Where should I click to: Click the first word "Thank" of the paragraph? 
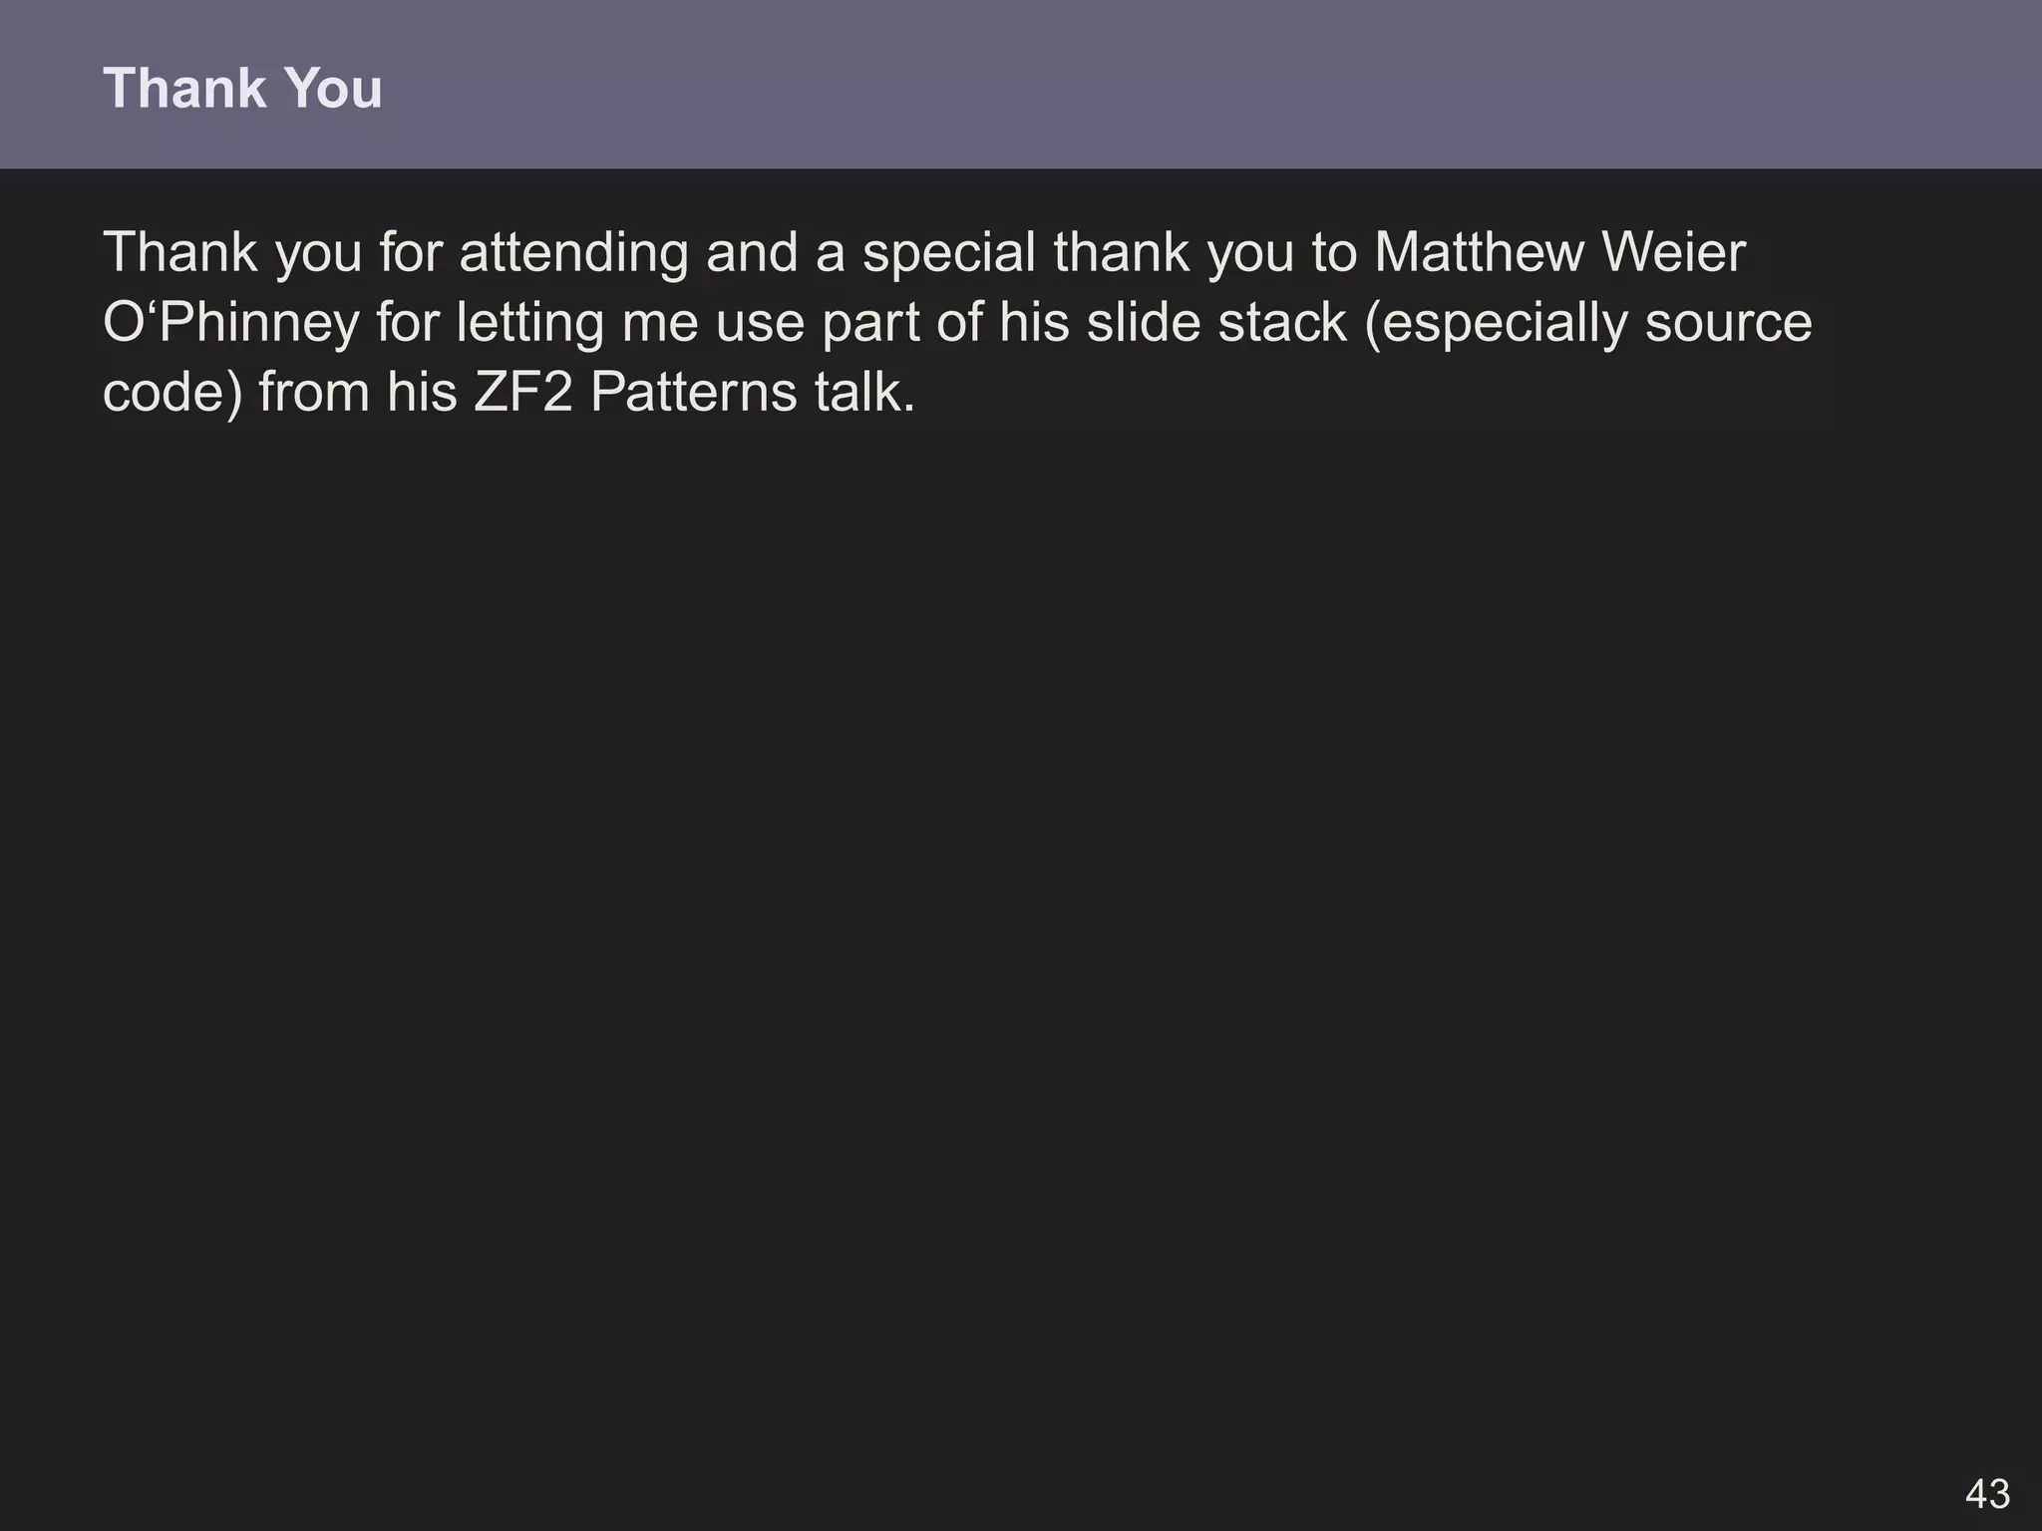pos(180,252)
